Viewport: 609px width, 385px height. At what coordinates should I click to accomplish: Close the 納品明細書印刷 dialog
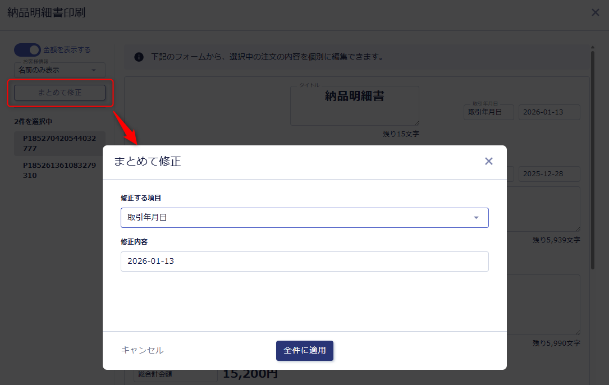595,12
